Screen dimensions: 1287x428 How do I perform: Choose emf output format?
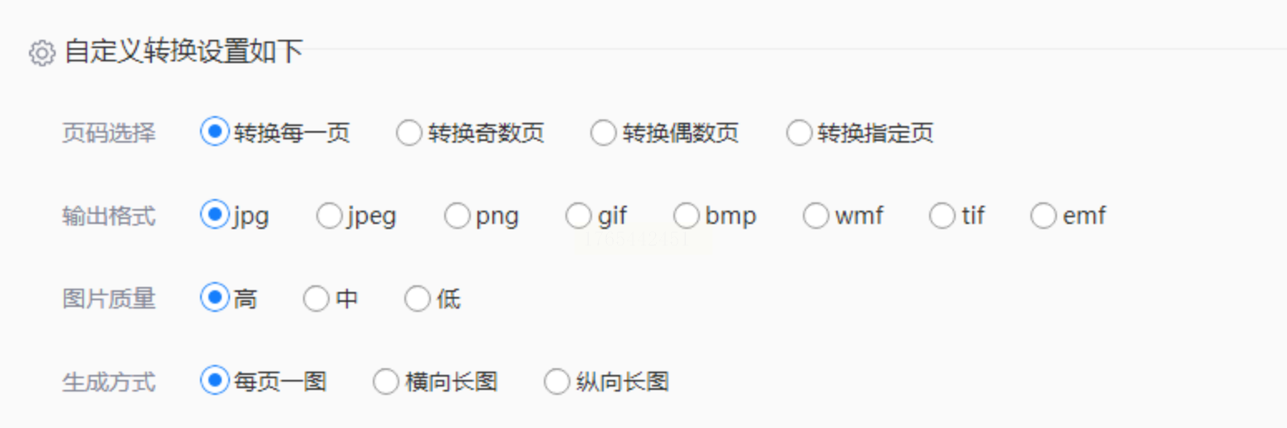[x=1044, y=216]
